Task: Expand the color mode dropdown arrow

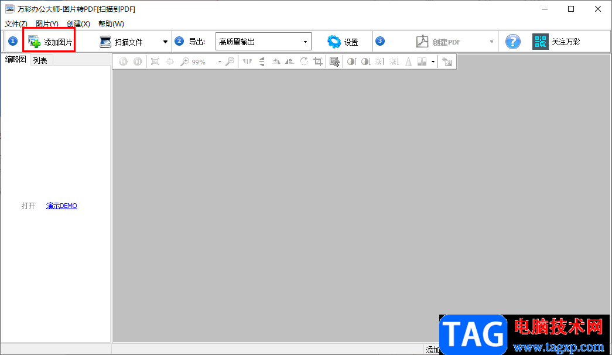Action: (433, 62)
